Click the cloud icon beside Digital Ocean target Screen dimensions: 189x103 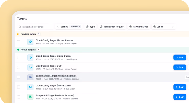pos(30,58)
